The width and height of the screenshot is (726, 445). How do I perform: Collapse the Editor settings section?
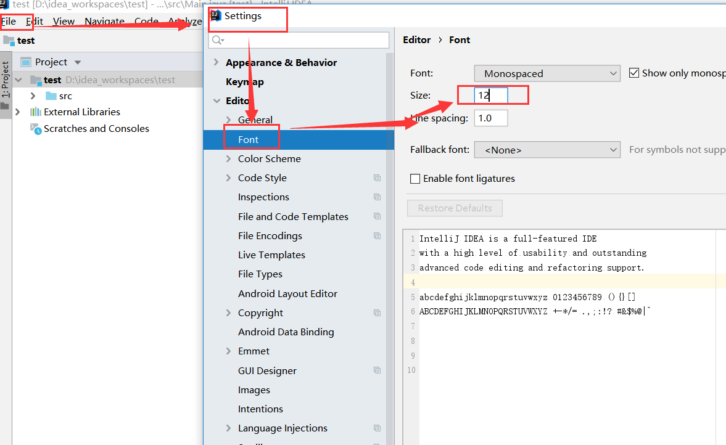pos(217,101)
